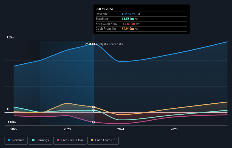This screenshot has width=232, height=148.
Task: Click the Revenue tooltip row label
Action: pyautogui.click(x=102, y=14)
